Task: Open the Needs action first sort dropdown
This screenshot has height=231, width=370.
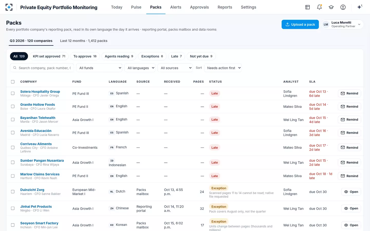Action: tap(223, 68)
